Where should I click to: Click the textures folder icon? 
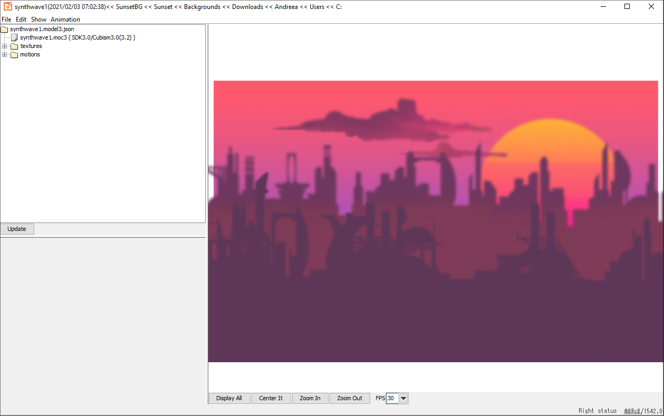pos(14,46)
